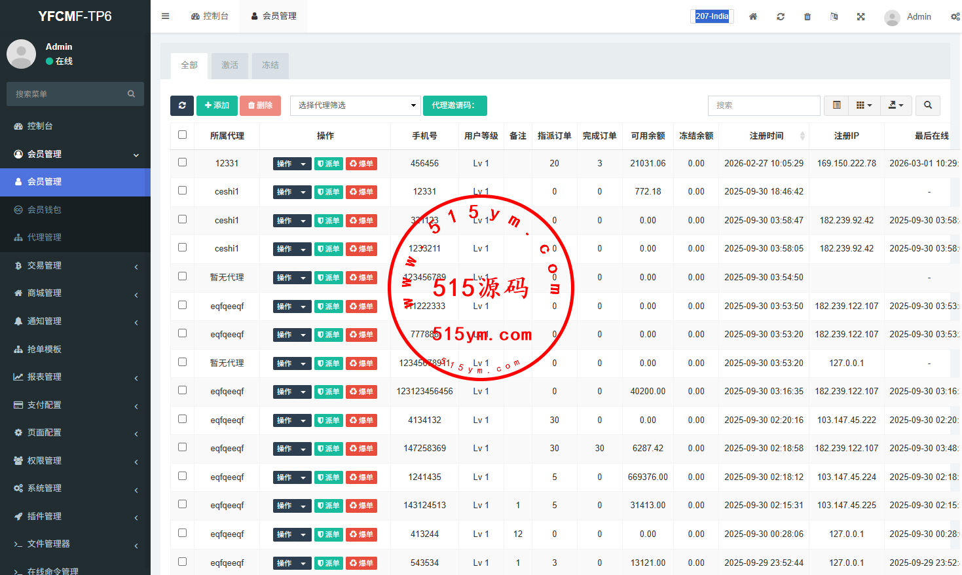Click the language translation icon
This screenshot has width=962, height=575.
point(834,16)
